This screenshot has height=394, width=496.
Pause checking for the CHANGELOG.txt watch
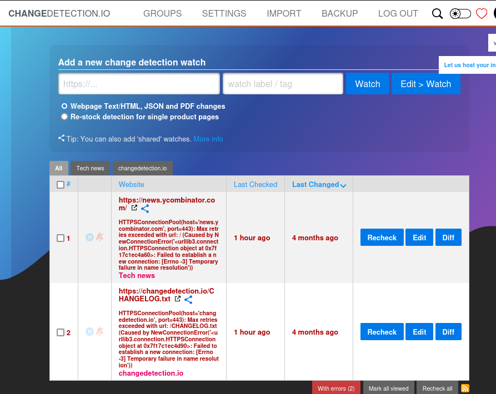pyautogui.click(x=89, y=331)
